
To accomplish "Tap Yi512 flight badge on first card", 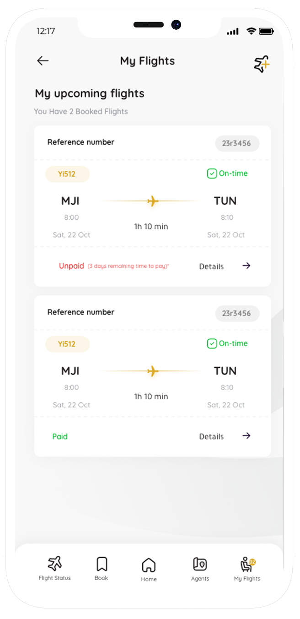I will point(67,174).
